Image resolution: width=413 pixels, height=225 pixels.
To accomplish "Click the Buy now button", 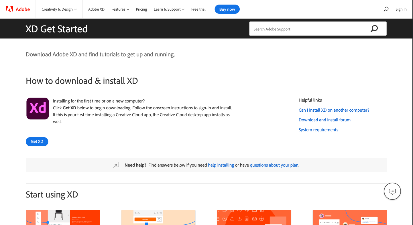I will pyautogui.click(x=227, y=9).
